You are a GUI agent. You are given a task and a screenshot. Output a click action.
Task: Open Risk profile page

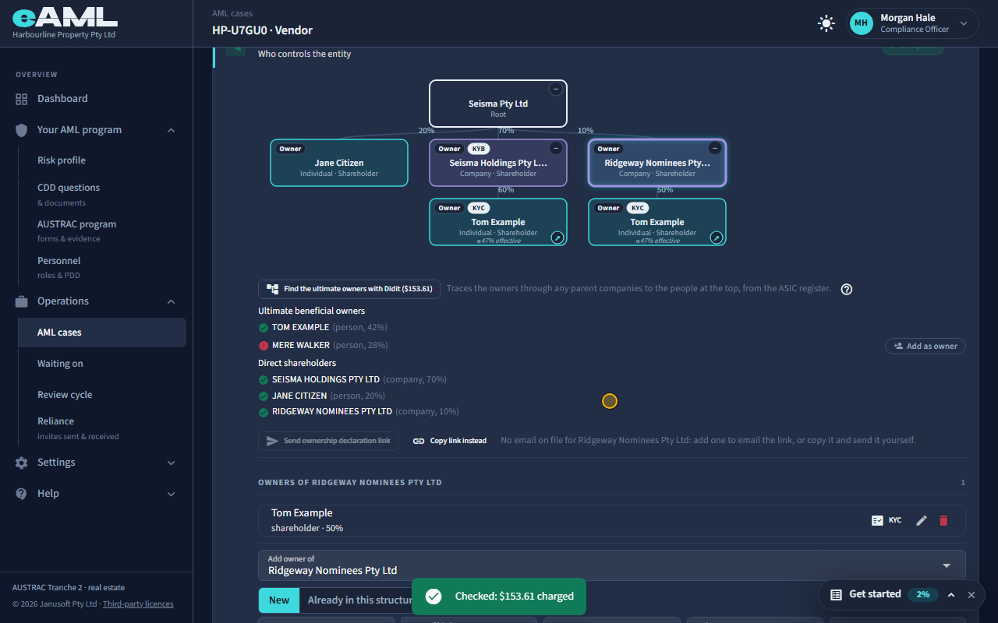coord(101,160)
